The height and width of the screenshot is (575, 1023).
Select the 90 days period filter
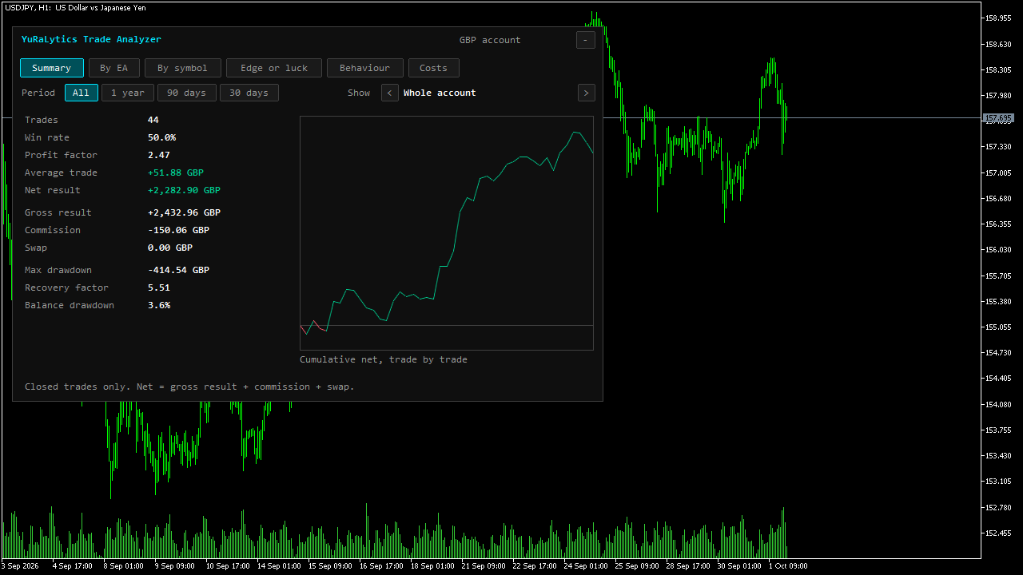click(x=187, y=93)
